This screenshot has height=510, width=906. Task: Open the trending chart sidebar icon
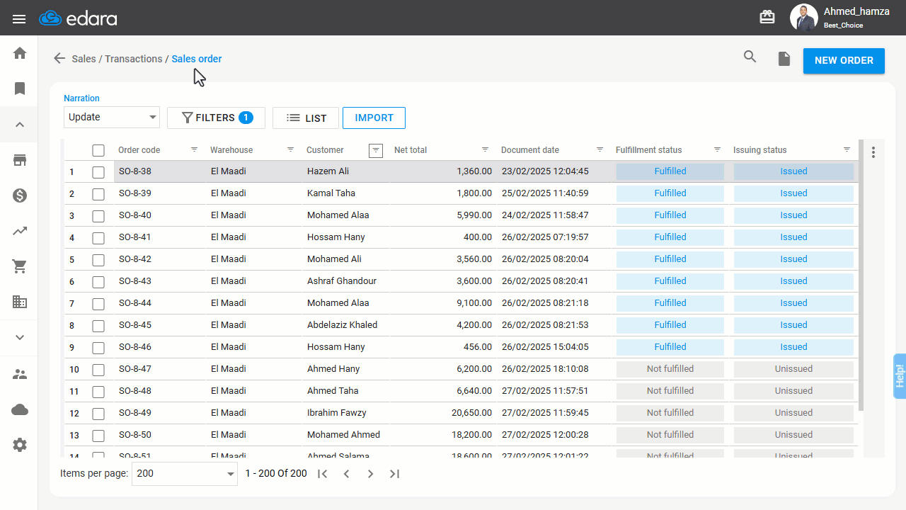tap(20, 231)
